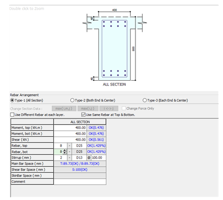Click the Rebar, bot row label

(32, 151)
